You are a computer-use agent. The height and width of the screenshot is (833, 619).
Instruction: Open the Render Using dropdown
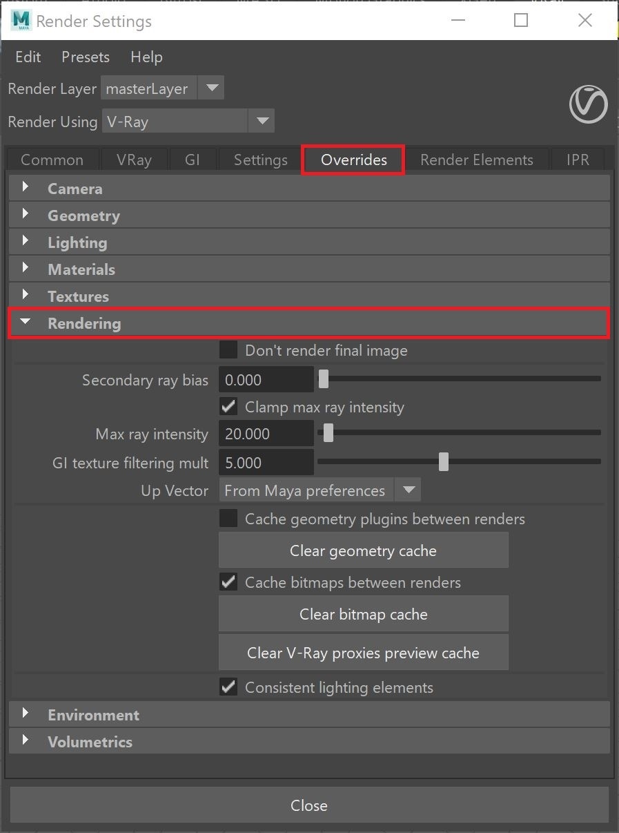(x=188, y=121)
